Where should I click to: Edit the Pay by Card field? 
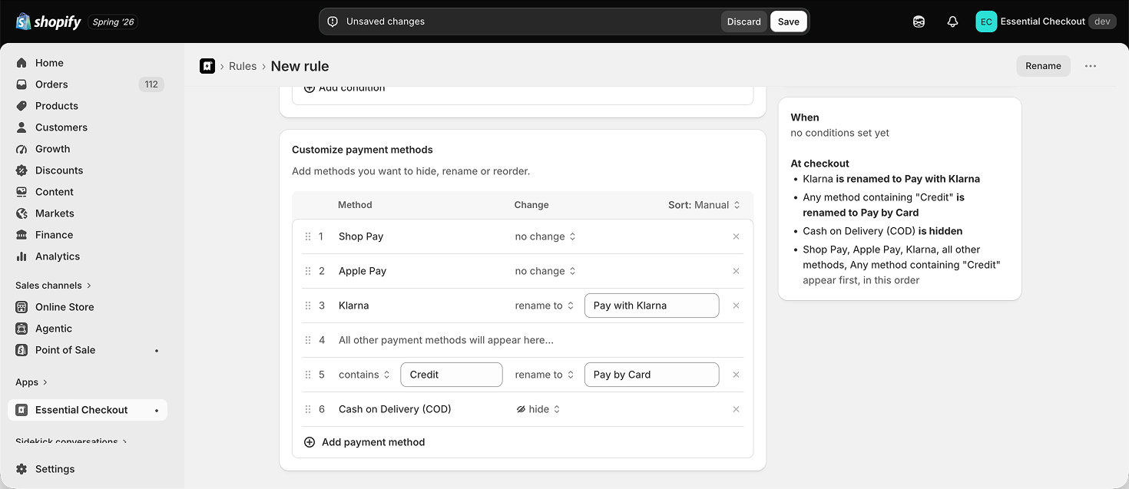[x=651, y=375]
